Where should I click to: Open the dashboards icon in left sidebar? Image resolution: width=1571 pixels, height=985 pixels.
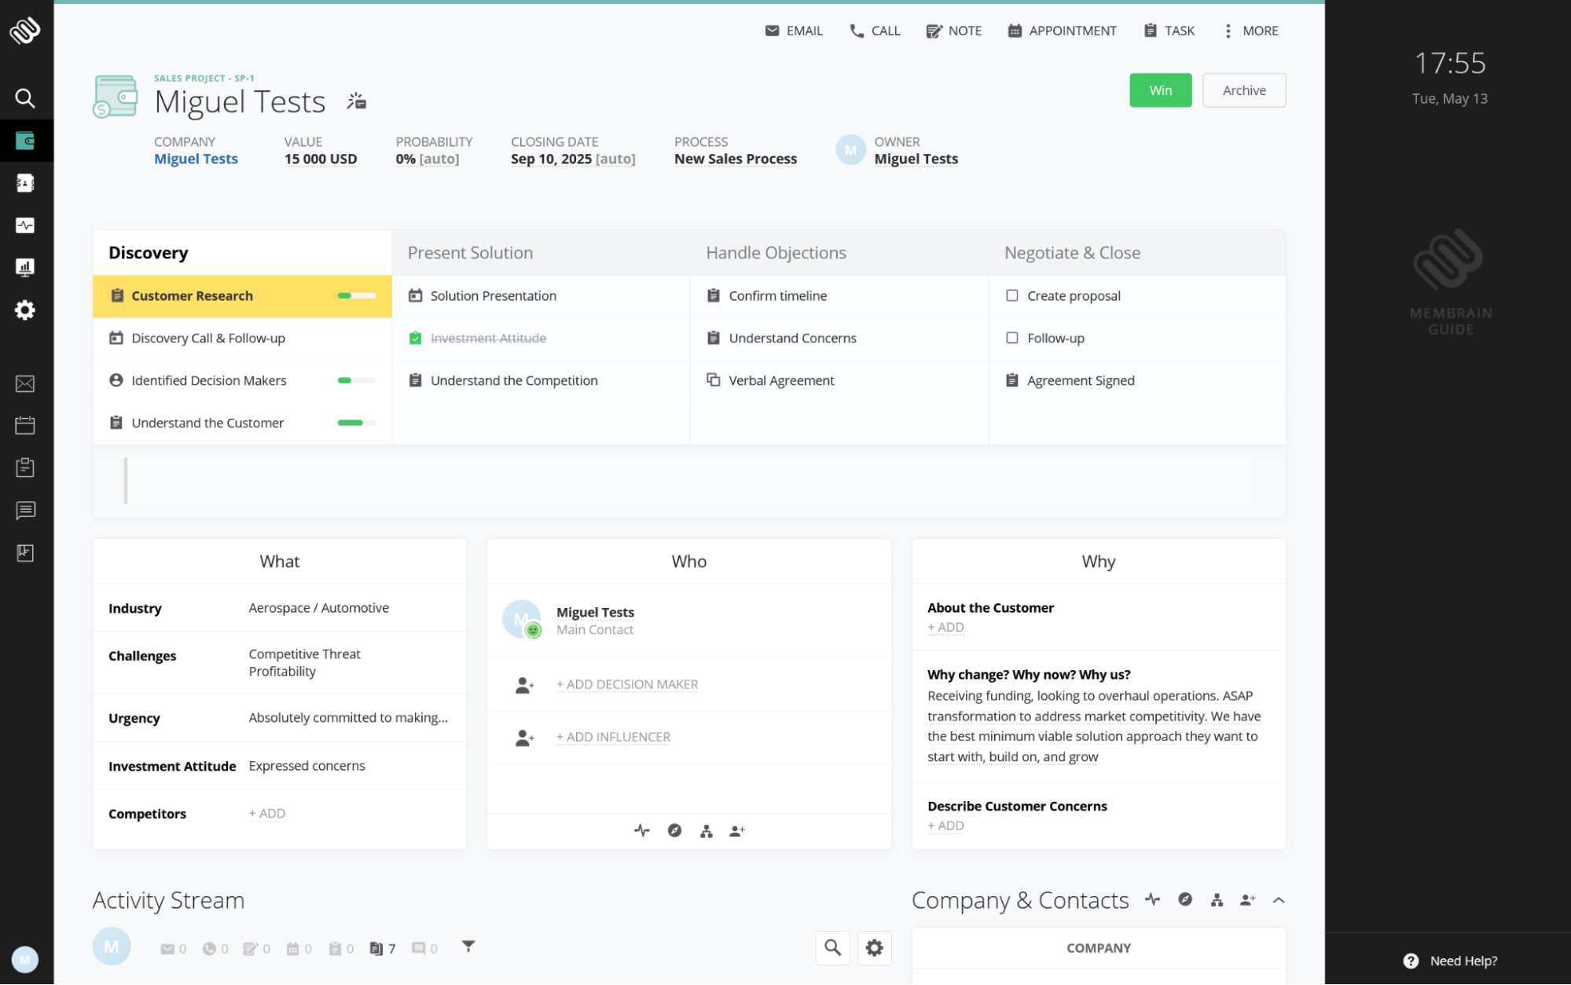pyautogui.click(x=26, y=267)
